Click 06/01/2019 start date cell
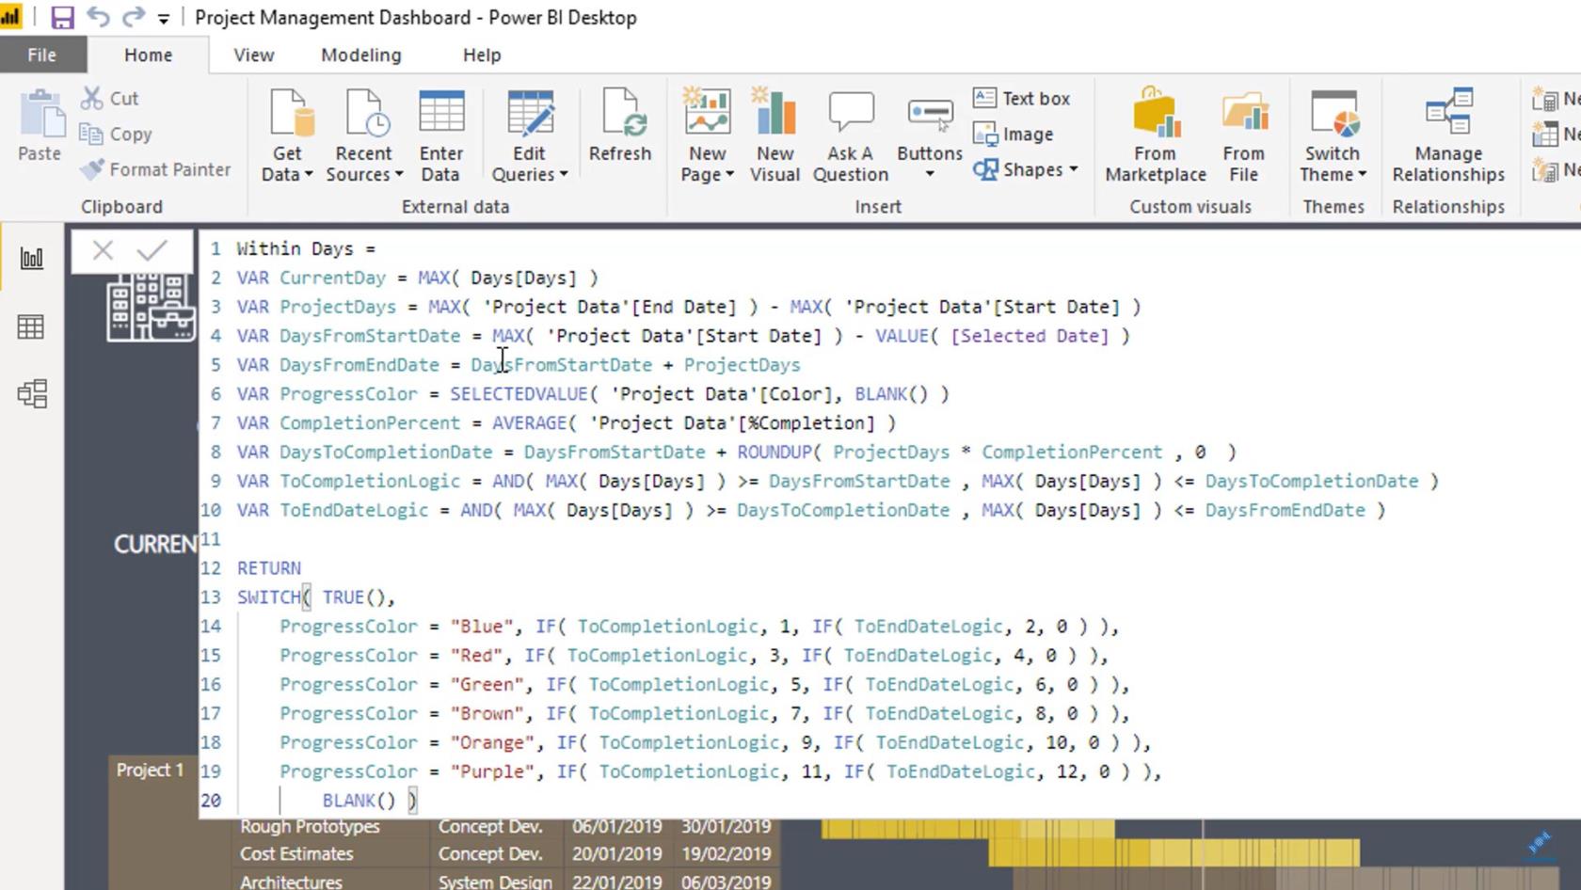This screenshot has height=890, width=1581. tap(616, 827)
